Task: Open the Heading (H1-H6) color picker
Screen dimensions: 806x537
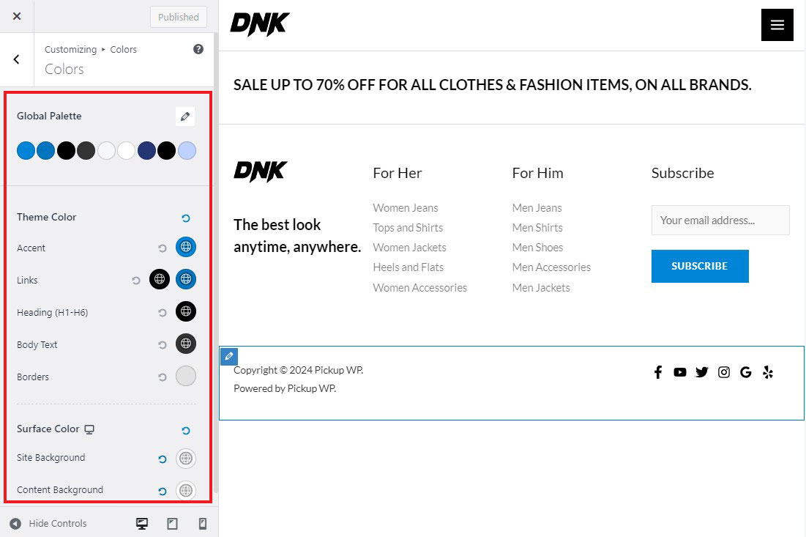Action: [x=186, y=311]
